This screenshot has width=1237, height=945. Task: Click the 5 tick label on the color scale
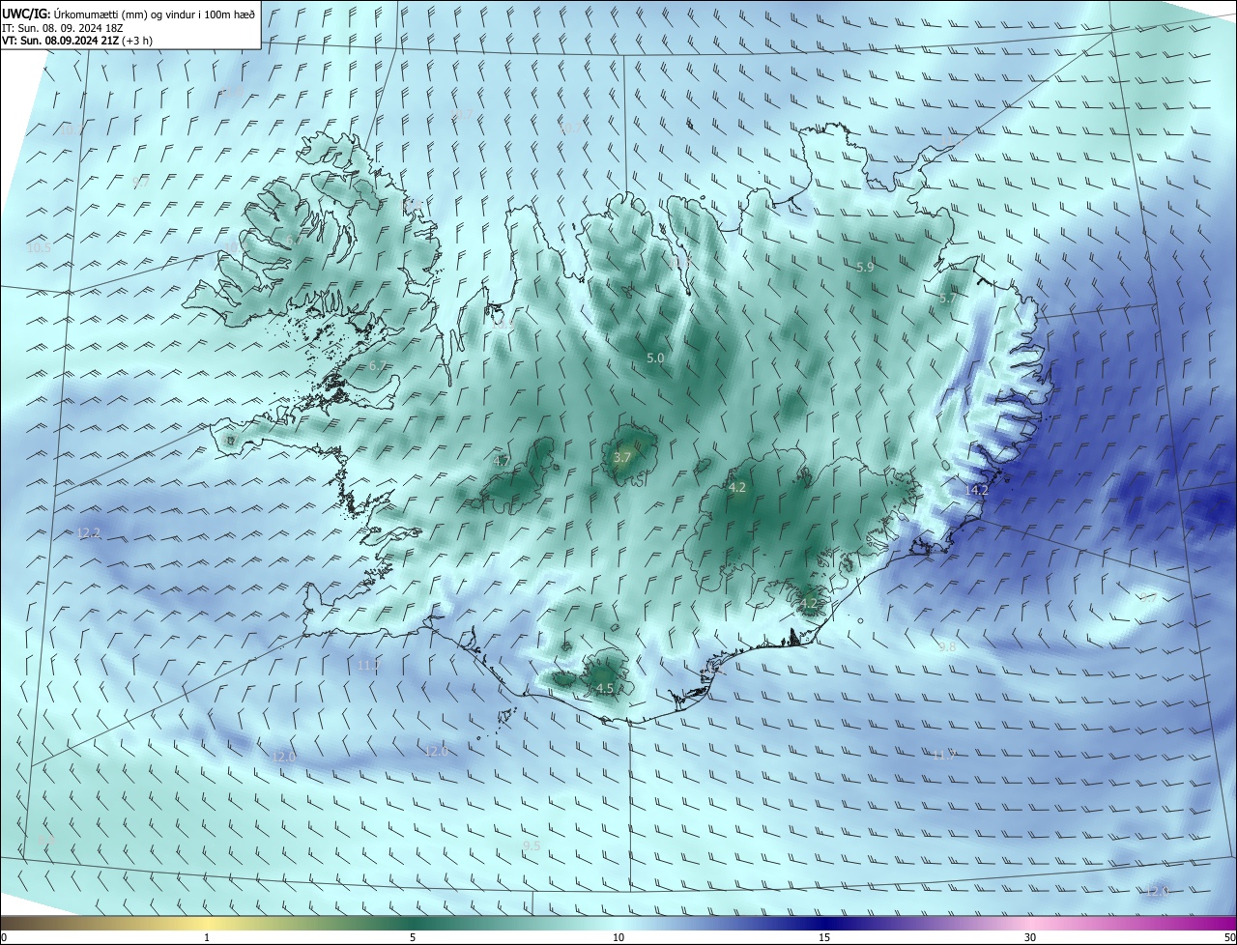[413, 937]
